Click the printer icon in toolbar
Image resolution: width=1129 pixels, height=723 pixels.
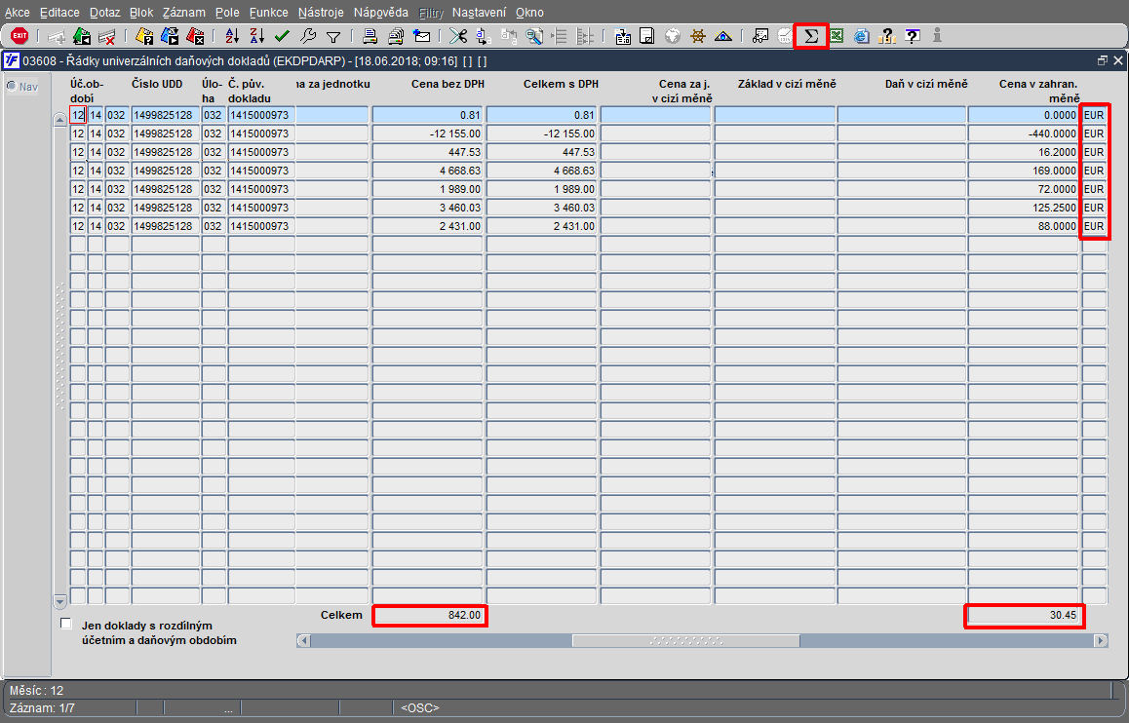[370, 36]
